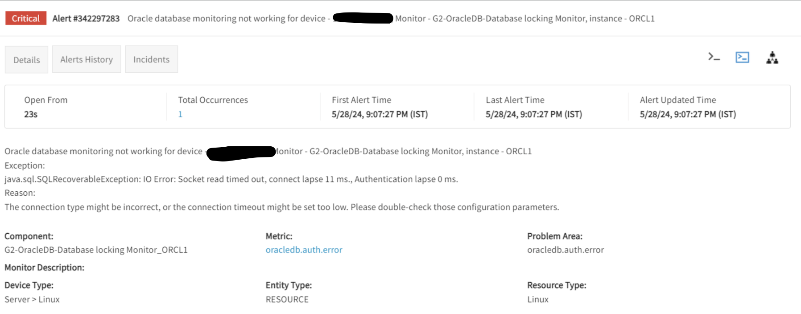Screen dimensions: 801x314
Task: Click the Problem Area value oracledb.auth.error
Action: 565,250
